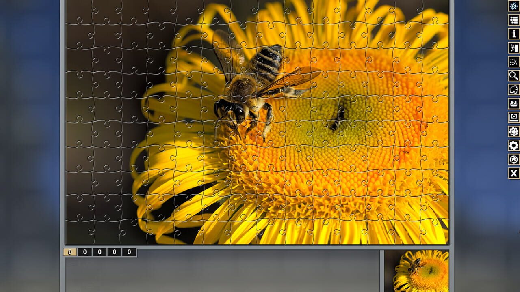
Task: Click the scatter pieces icon below the info icon
Action: click(x=514, y=48)
